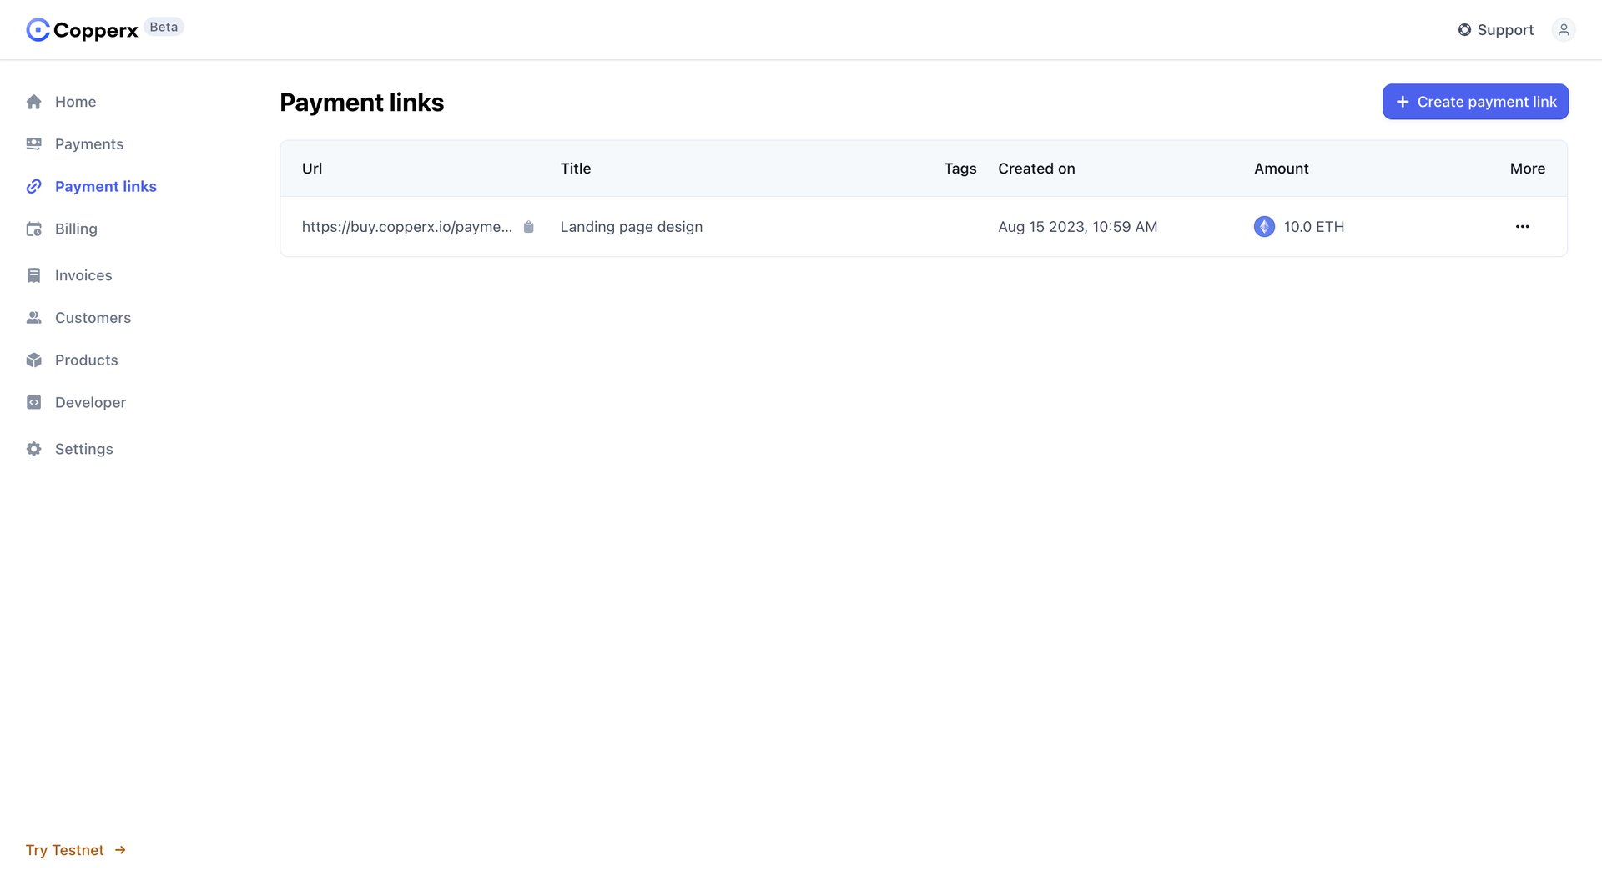
Task: Open Invoices using its book icon
Action: tap(34, 274)
